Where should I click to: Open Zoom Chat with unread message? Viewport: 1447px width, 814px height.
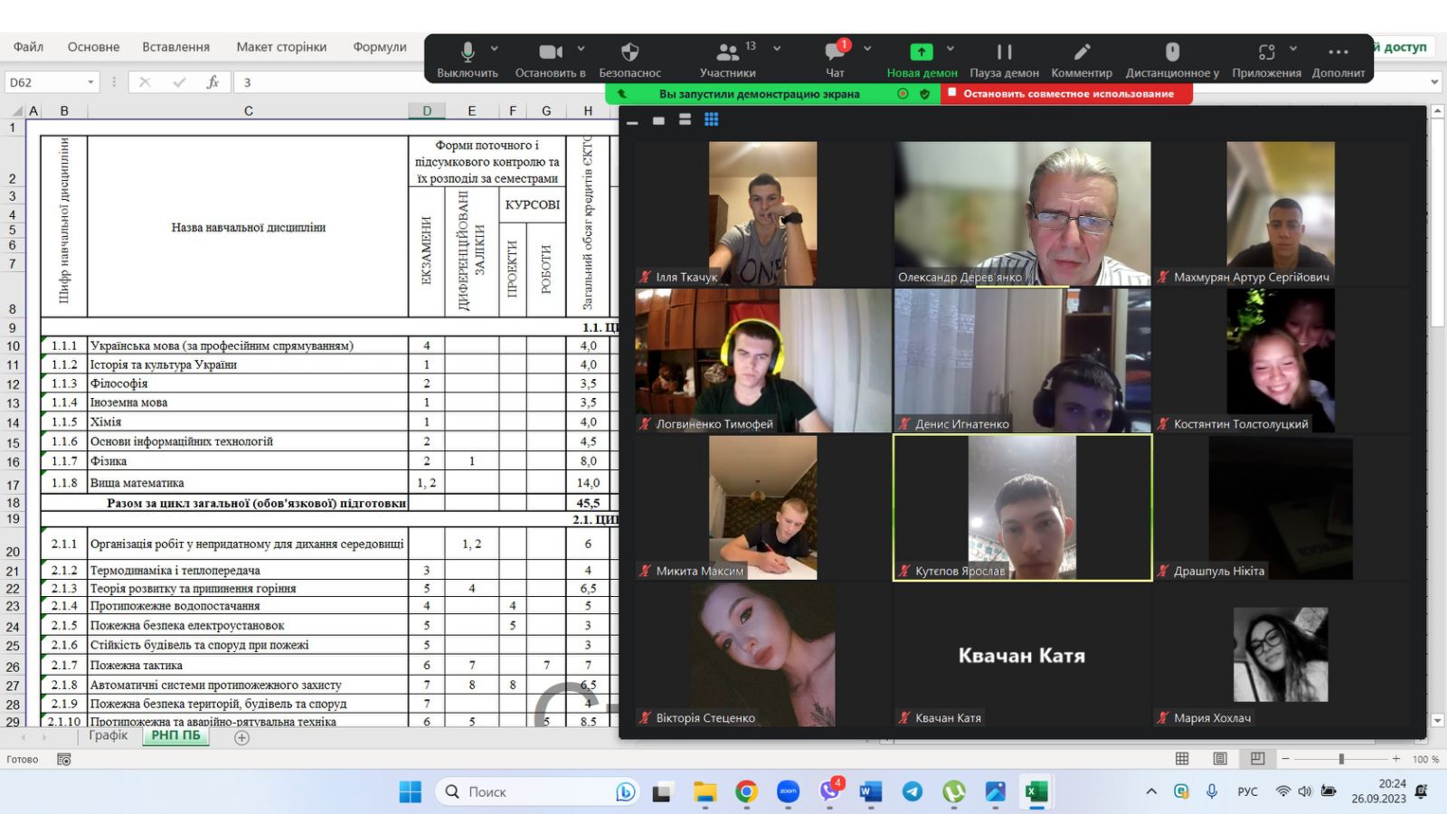tap(835, 52)
